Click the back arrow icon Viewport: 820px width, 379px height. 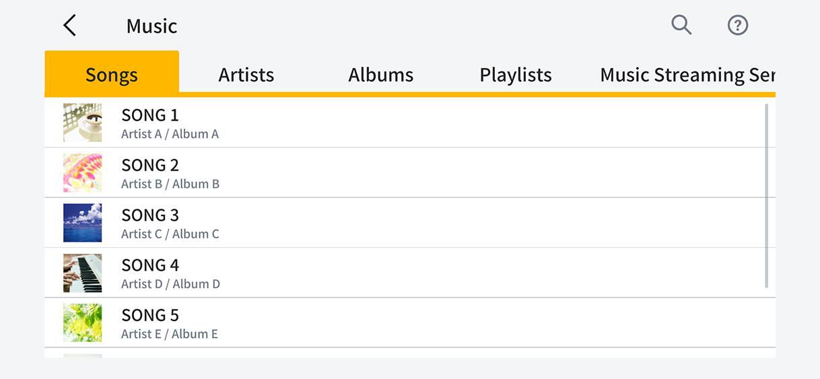(70, 26)
